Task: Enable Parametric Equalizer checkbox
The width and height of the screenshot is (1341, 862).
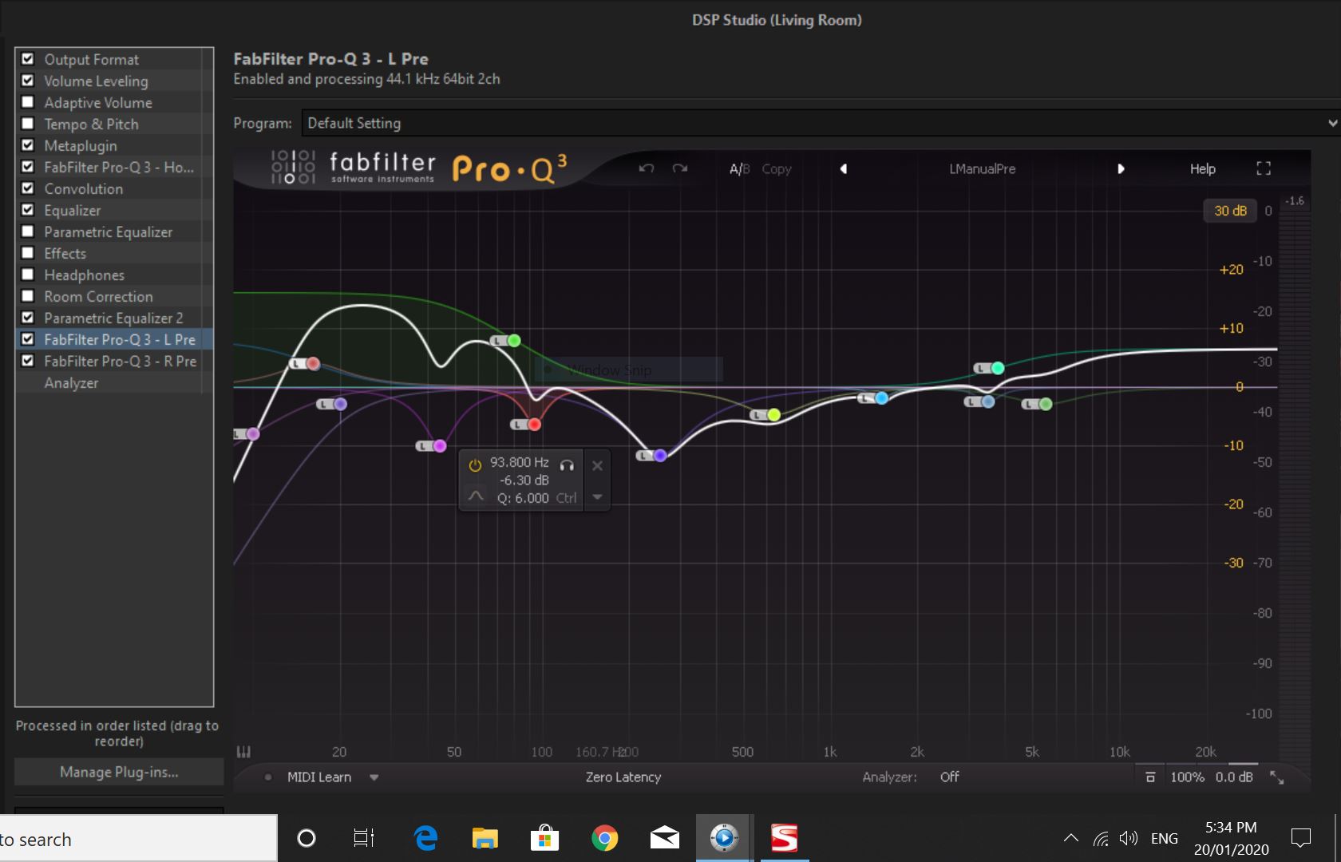Action: point(28,231)
